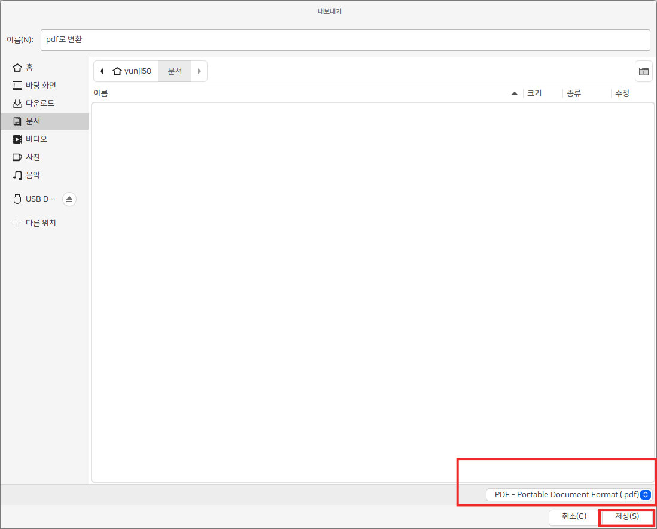Go to 바탕 화면 in sidebar

[40, 86]
